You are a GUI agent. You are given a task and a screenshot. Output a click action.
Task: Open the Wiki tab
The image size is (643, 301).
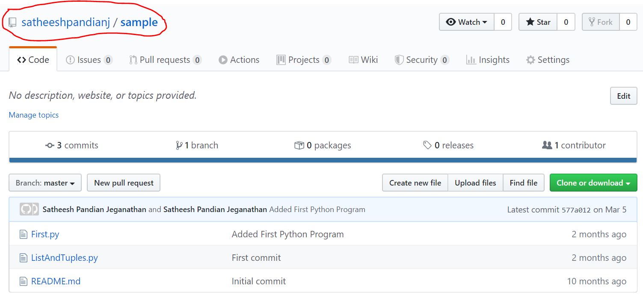click(364, 60)
